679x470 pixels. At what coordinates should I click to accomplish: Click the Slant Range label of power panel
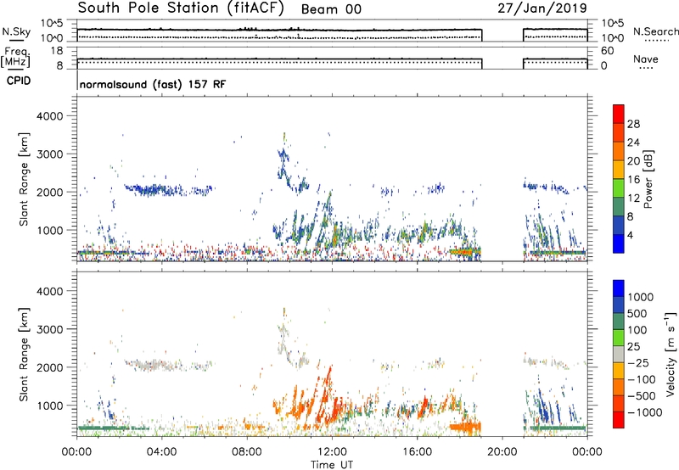tap(24, 179)
